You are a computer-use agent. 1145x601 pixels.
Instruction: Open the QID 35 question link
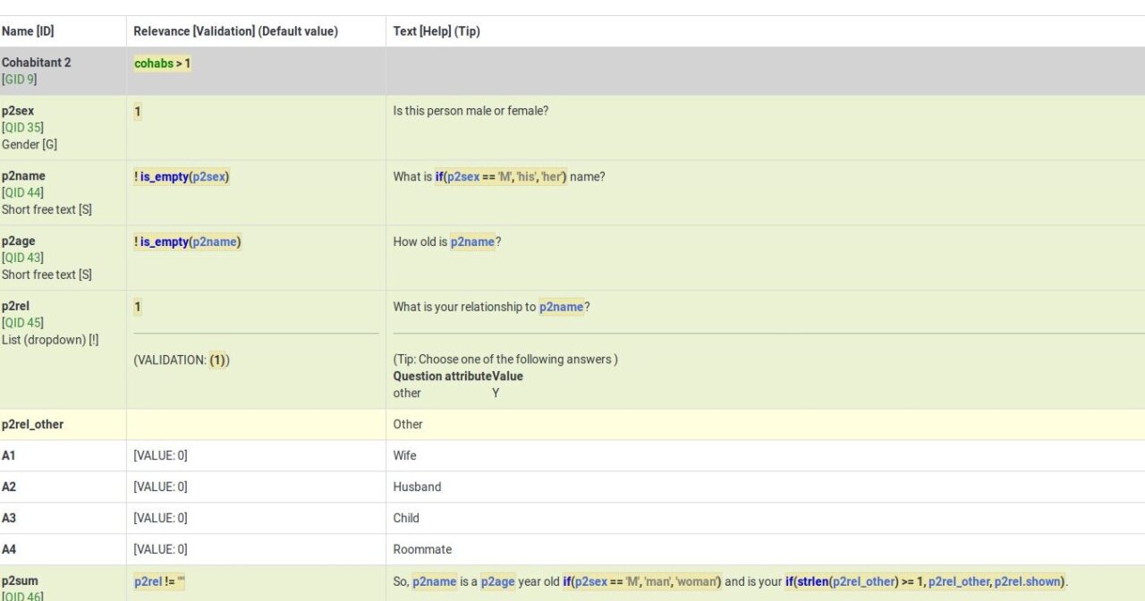(x=22, y=128)
